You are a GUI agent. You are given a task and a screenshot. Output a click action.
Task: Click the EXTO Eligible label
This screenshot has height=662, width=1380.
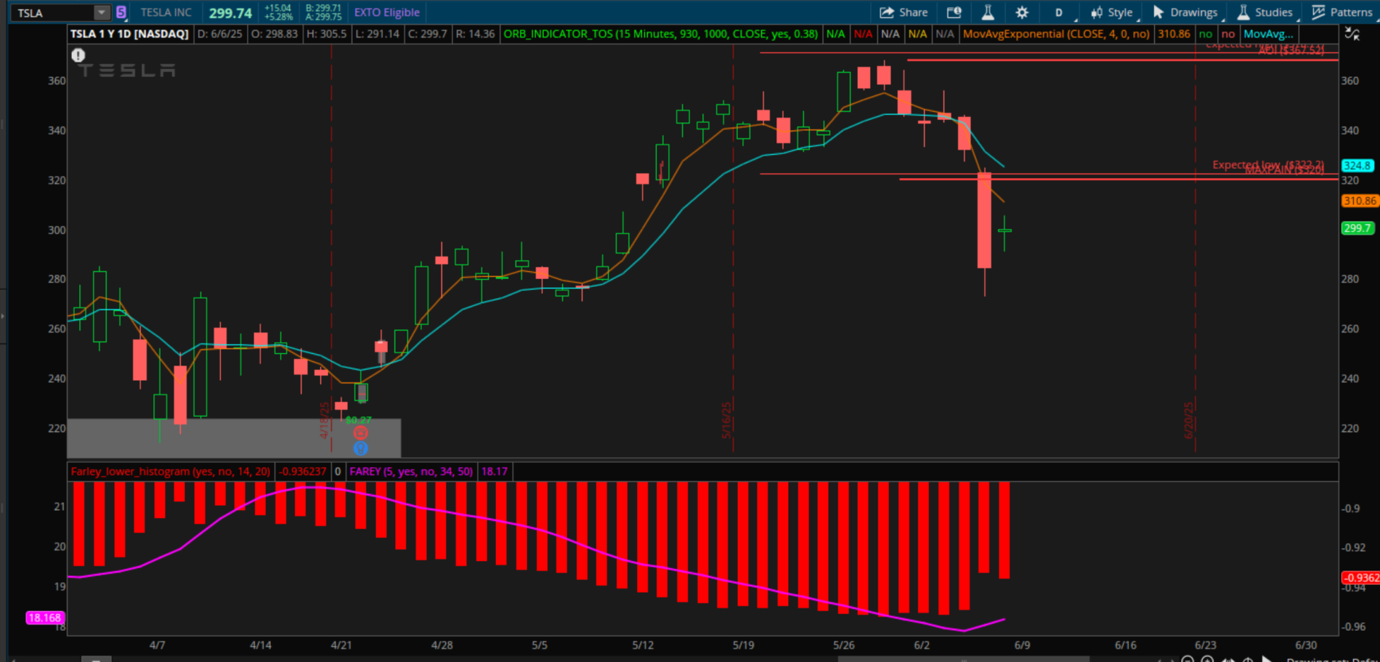pos(386,12)
